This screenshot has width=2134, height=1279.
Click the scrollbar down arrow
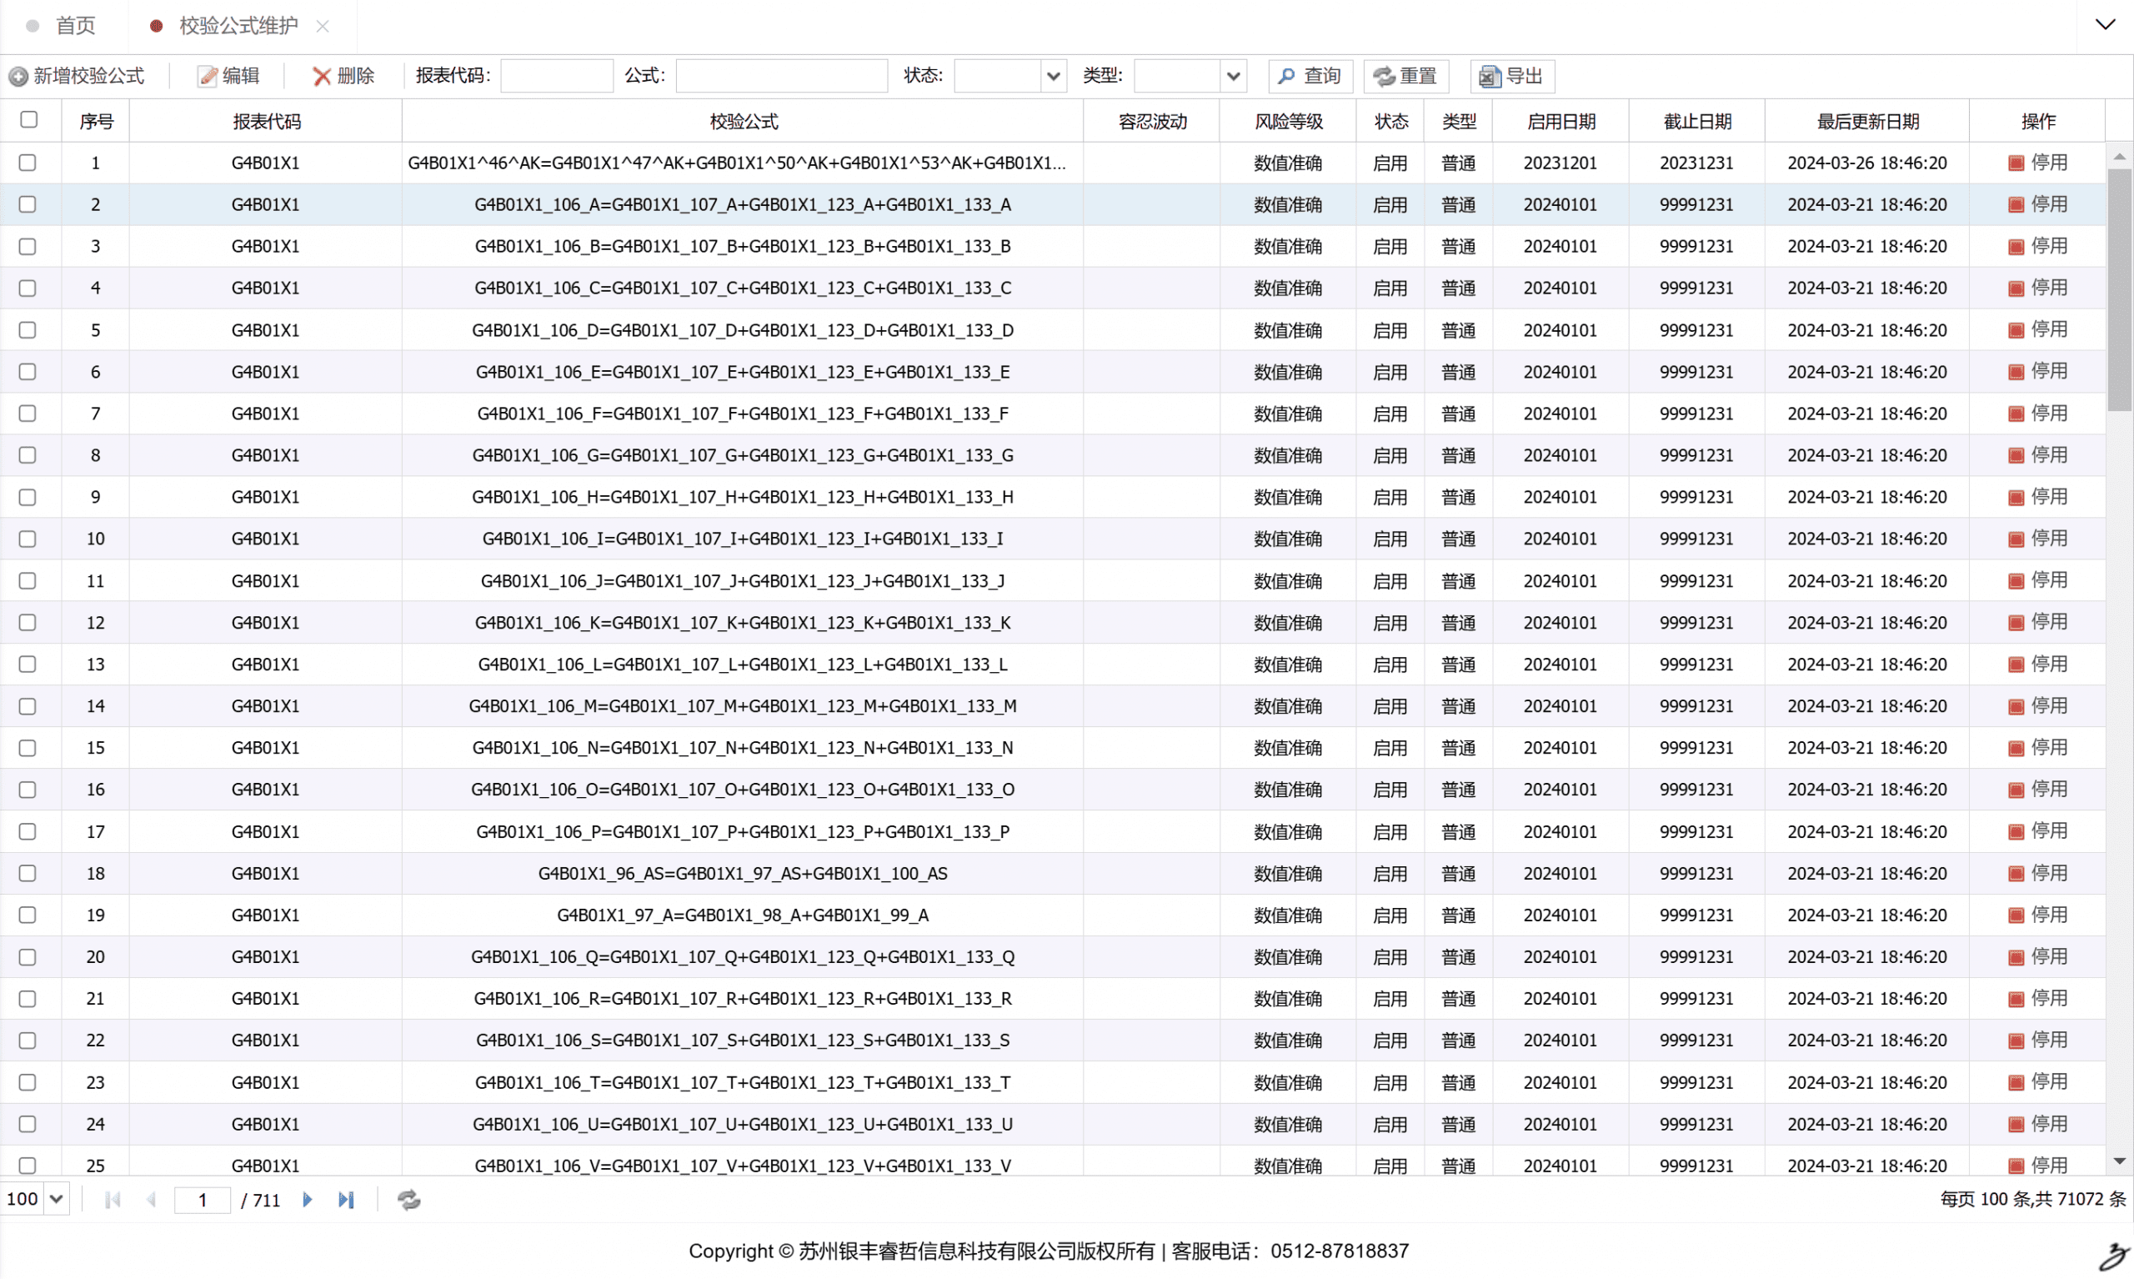(2119, 1161)
